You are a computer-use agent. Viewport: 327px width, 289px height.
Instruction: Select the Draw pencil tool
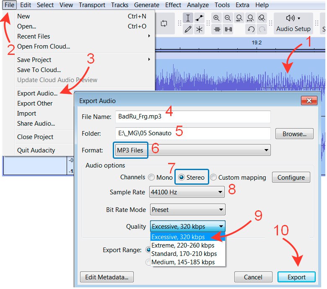click(x=188, y=29)
